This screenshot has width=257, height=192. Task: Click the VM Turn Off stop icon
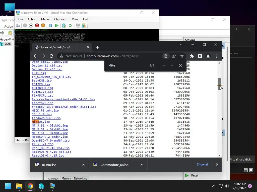click(x=31, y=25)
